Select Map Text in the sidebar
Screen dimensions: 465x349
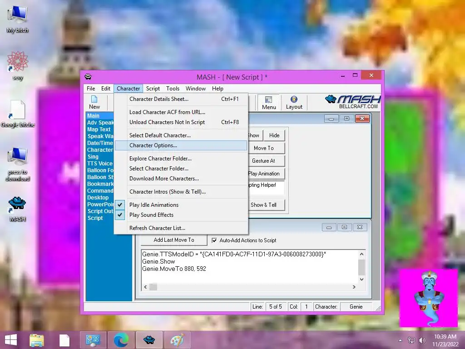[99, 130]
